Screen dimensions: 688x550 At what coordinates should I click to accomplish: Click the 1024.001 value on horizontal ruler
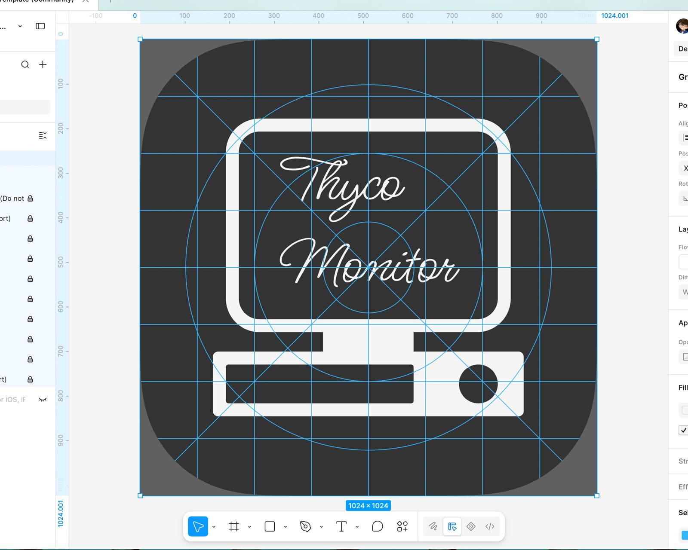pyautogui.click(x=614, y=16)
